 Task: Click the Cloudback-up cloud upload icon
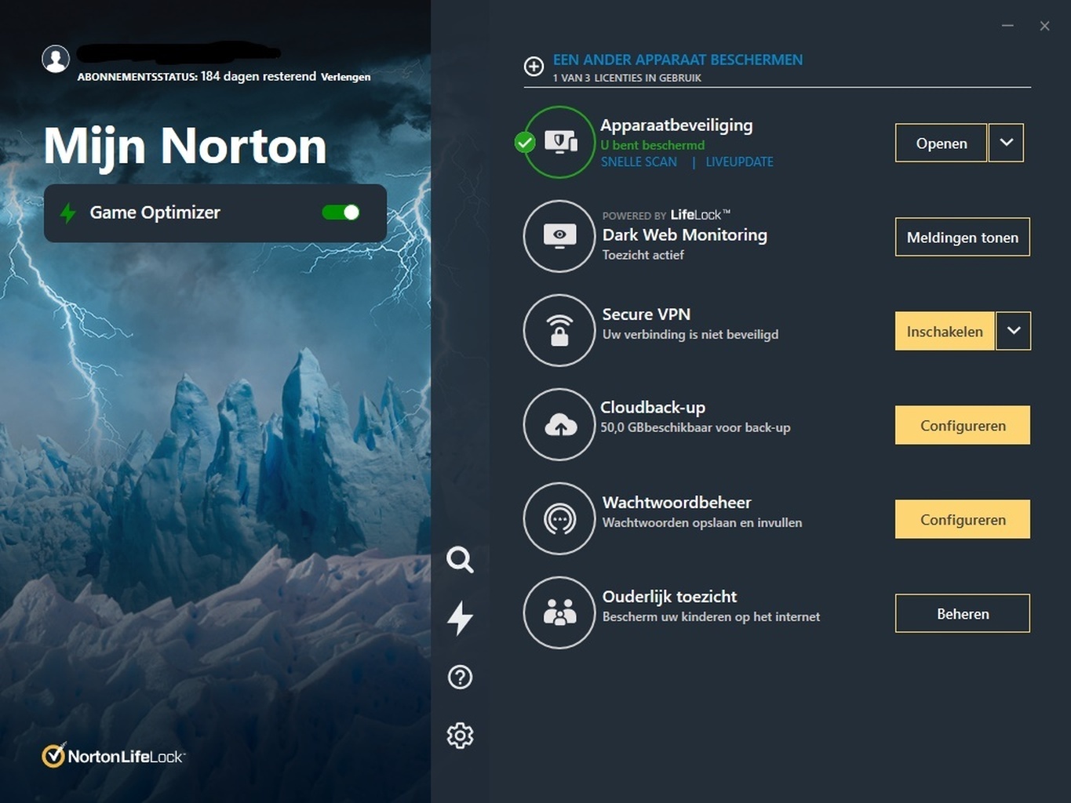pos(559,424)
